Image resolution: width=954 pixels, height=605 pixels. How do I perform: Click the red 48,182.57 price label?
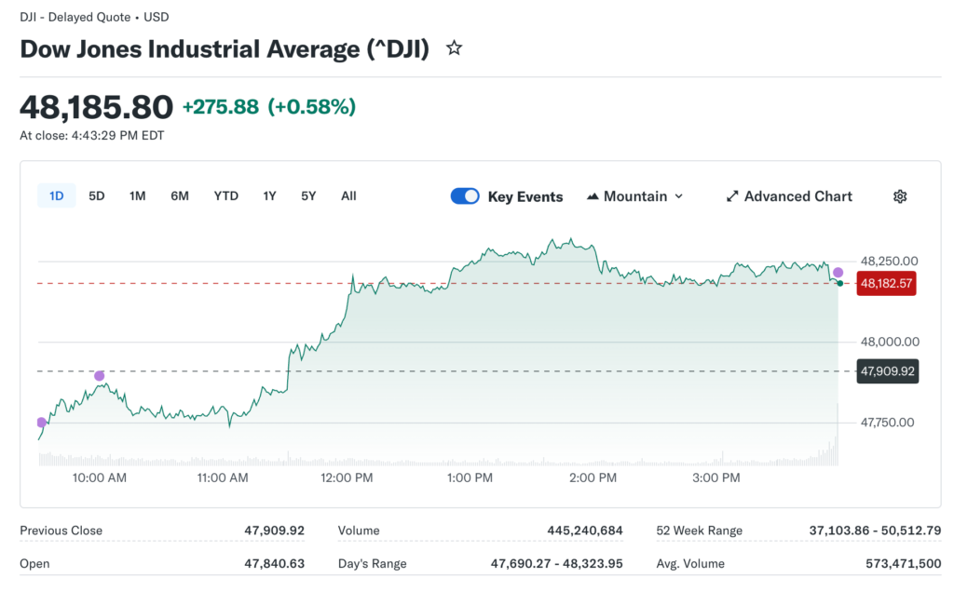[x=887, y=283]
